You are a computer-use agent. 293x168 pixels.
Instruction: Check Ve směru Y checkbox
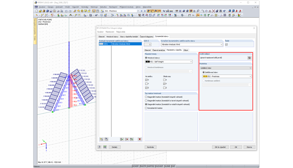[146, 84]
